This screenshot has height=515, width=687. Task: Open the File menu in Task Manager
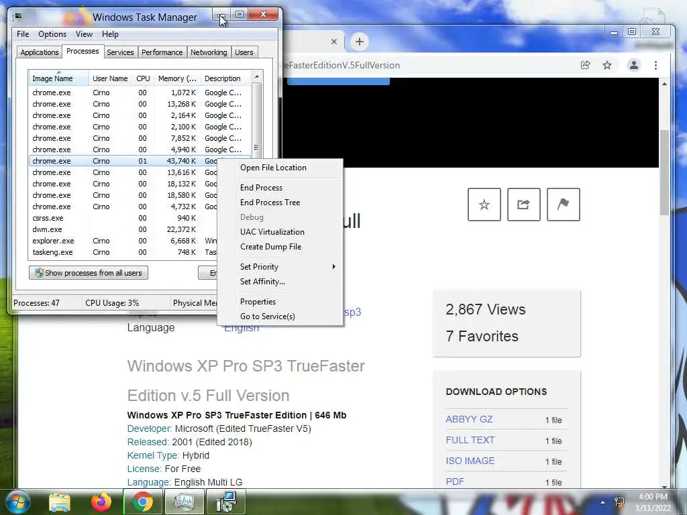(x=23, y=34)
